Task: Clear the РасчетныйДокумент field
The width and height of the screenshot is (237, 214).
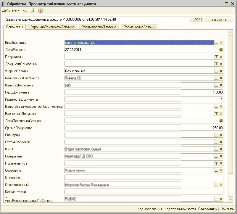Action: [221, 114]
